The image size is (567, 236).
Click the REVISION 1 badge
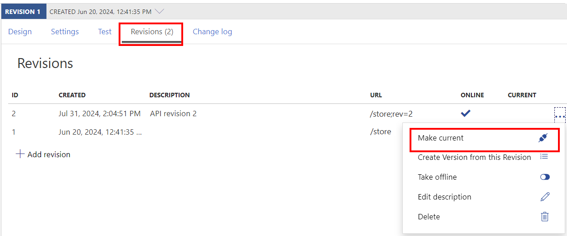[23, 12]
